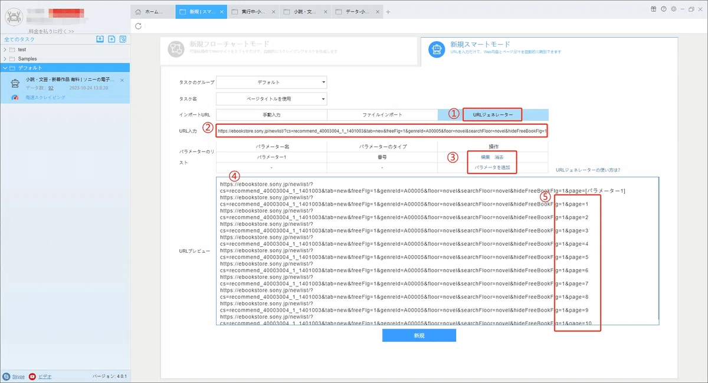Switch to the ホーム tab
This screenshot has width=708, height=383.
tap(153, 12)
